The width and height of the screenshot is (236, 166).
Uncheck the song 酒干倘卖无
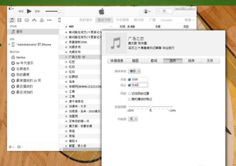[x=66, y=101]
